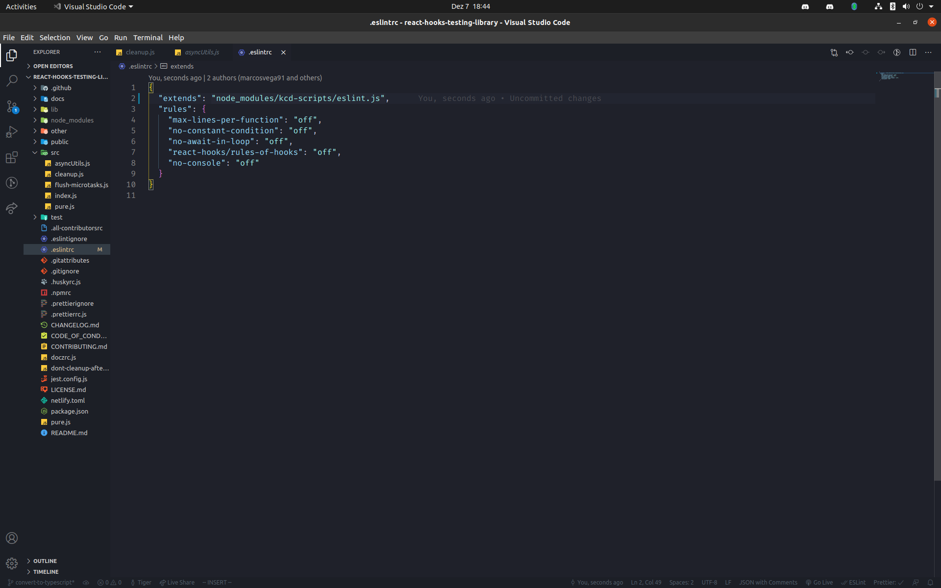Open Source Control view with pending badge

click(12, 106)
